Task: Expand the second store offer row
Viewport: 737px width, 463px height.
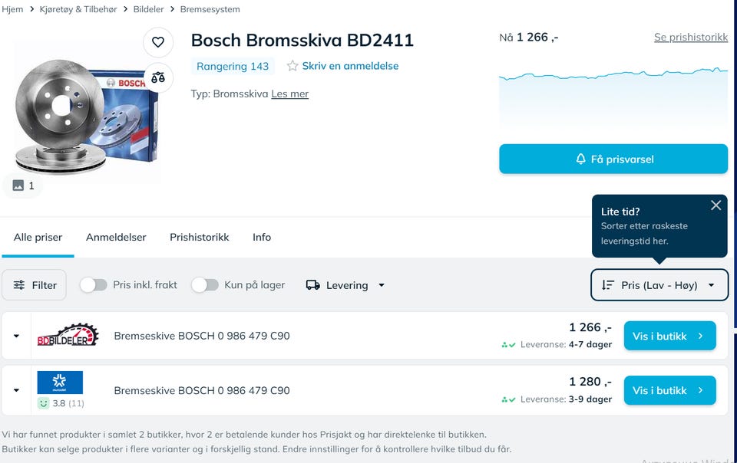Action: [16, 390]
